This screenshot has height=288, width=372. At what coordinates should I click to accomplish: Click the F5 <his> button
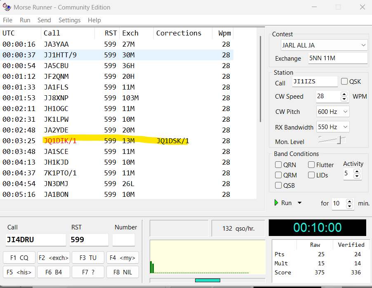click(x=19, y=272)
